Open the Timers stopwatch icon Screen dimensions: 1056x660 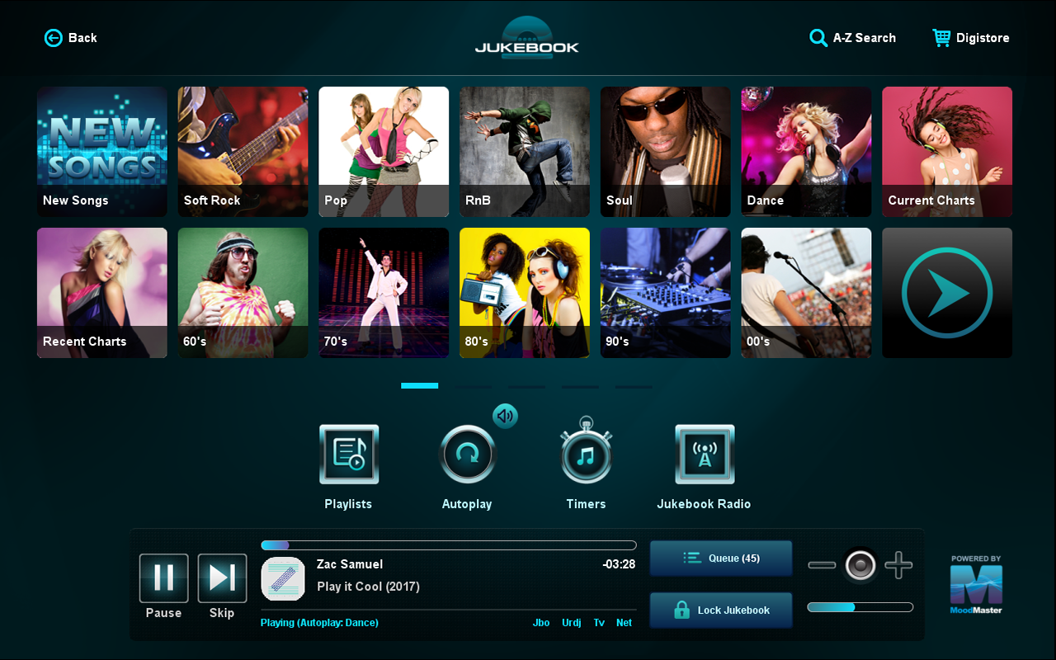(587, 450)
